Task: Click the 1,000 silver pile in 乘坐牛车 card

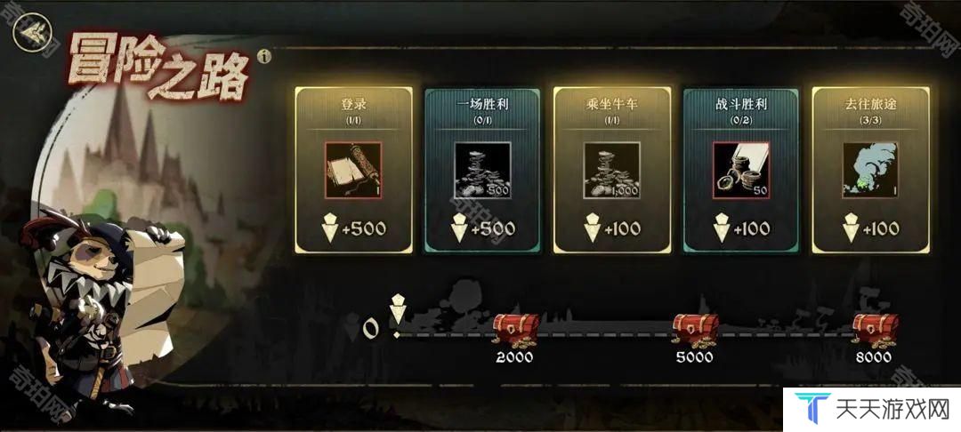Action: pos(611,170)
